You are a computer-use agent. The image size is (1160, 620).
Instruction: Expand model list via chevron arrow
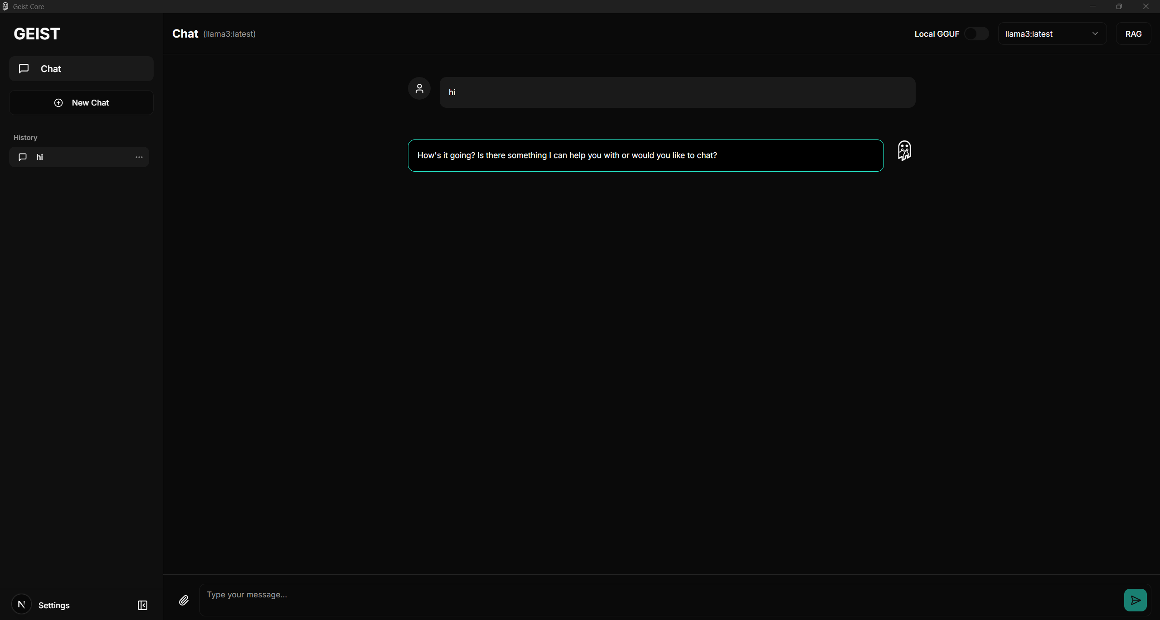tap(1095, 34)
